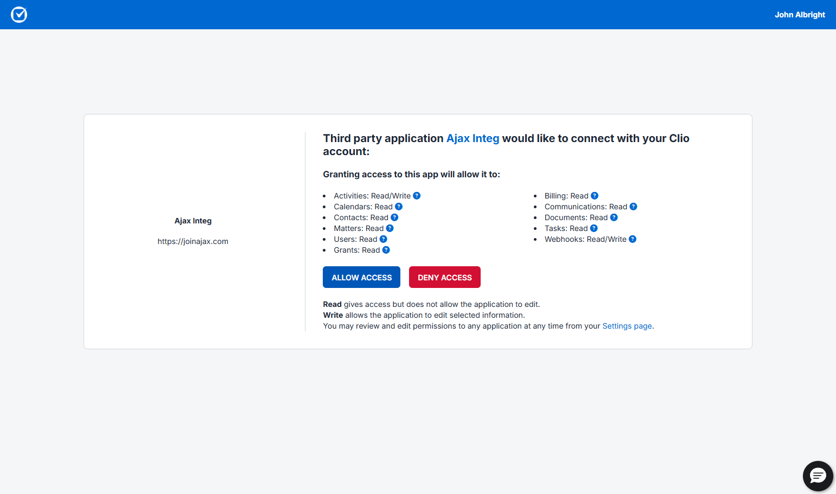Screen dimensions: 836x494
Task: Click the 'Documents: Read' permission text
Action: (576, 217)
